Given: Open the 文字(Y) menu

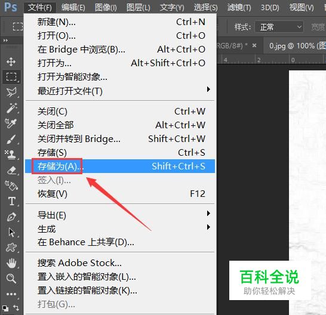Looking at the screenshot, I should [172, 8].
